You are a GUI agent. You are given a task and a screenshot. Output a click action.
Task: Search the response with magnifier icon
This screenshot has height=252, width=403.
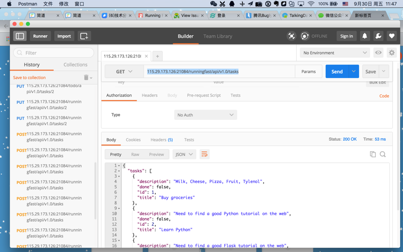[x=383, y=154]
